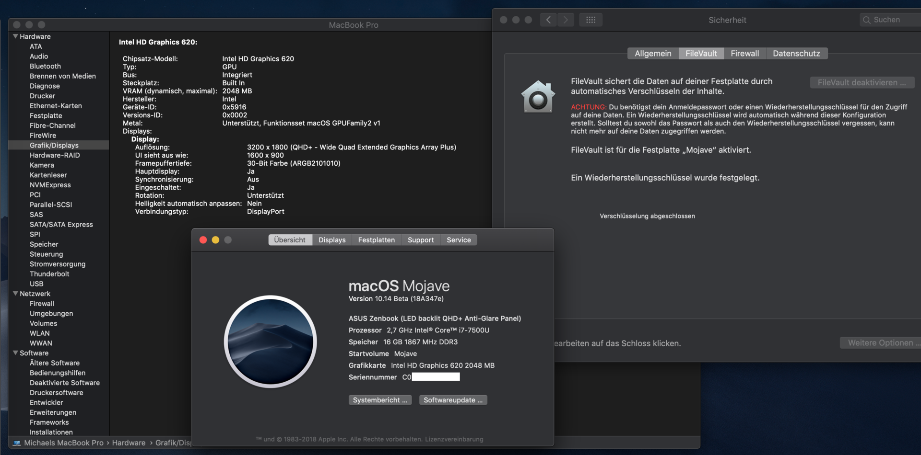Switch to the Datenschutz tab

click(796, 54)
